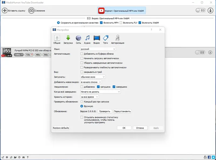Screen dimensions: 216x160
Task: Expand the Хранить историю dropdown
Action: (90, 97)
